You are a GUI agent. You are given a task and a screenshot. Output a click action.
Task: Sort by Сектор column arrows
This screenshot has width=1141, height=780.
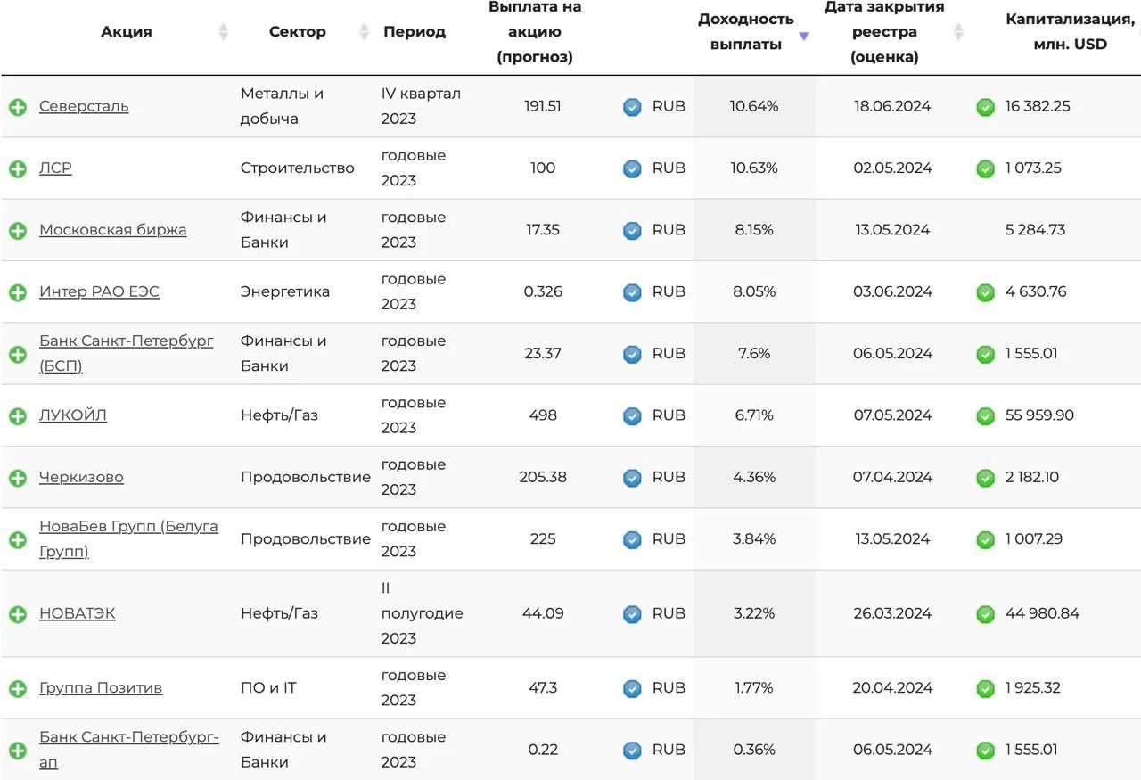pyautogui.click(x=364, y=32)
